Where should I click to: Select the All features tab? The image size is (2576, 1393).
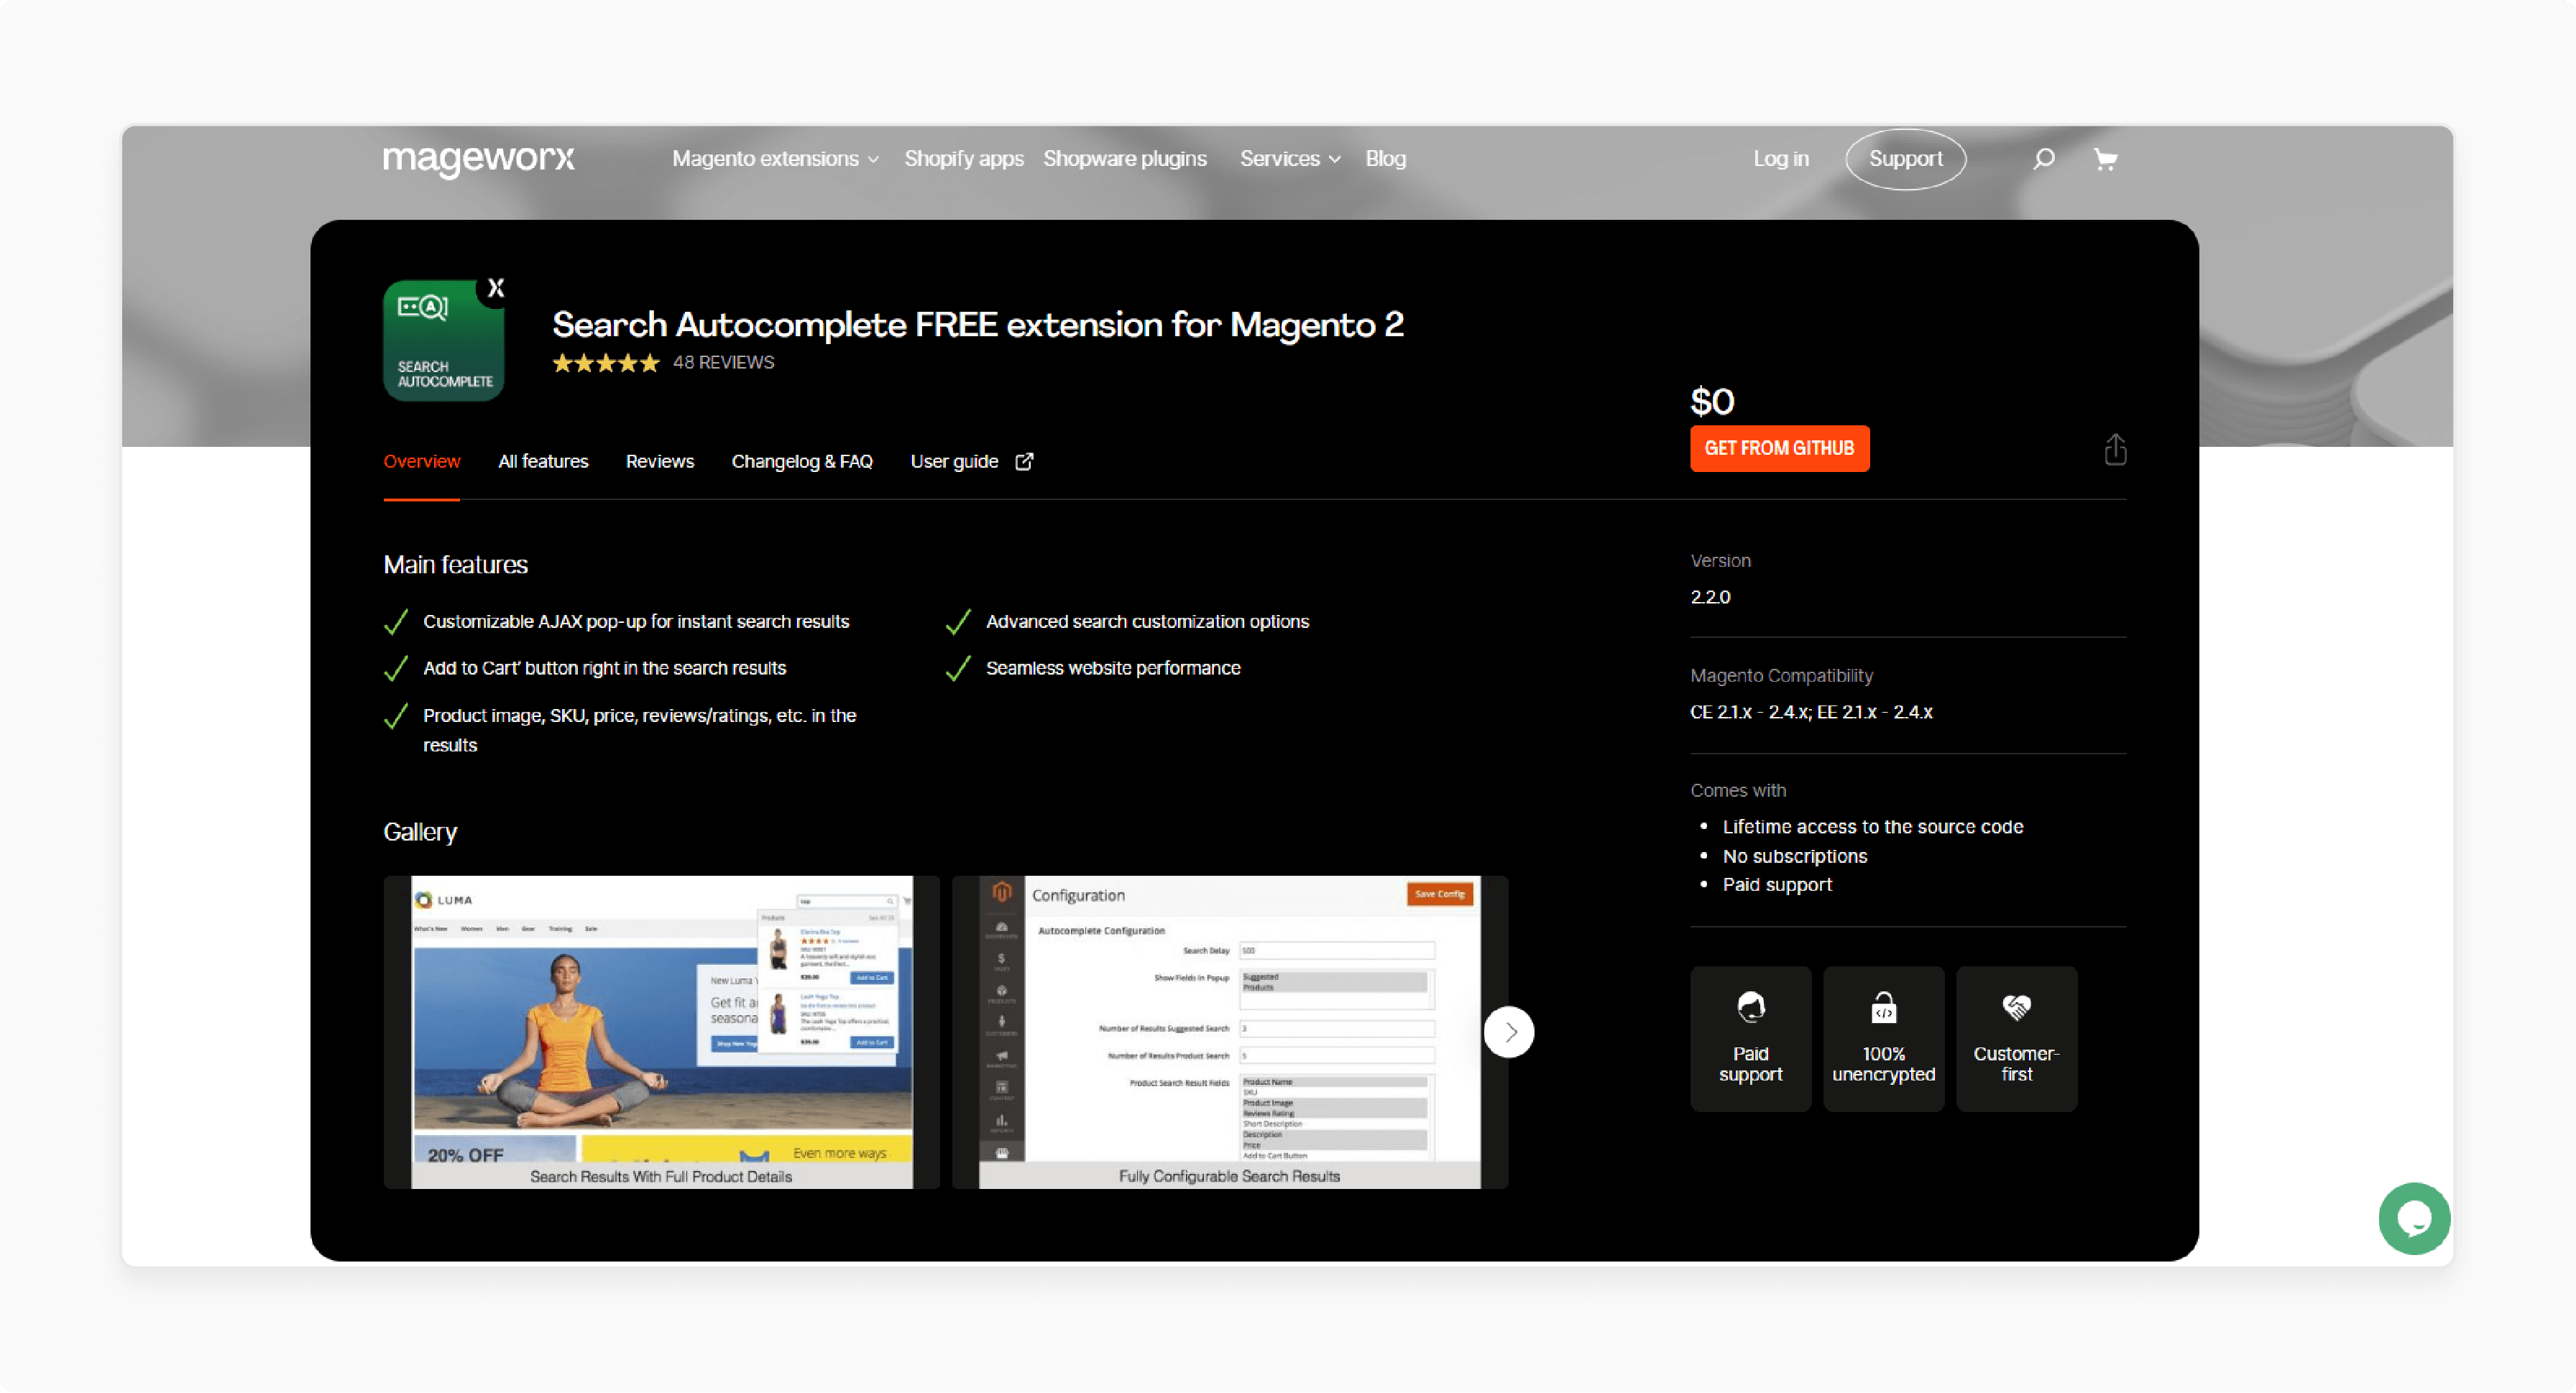tap(544, 461)
